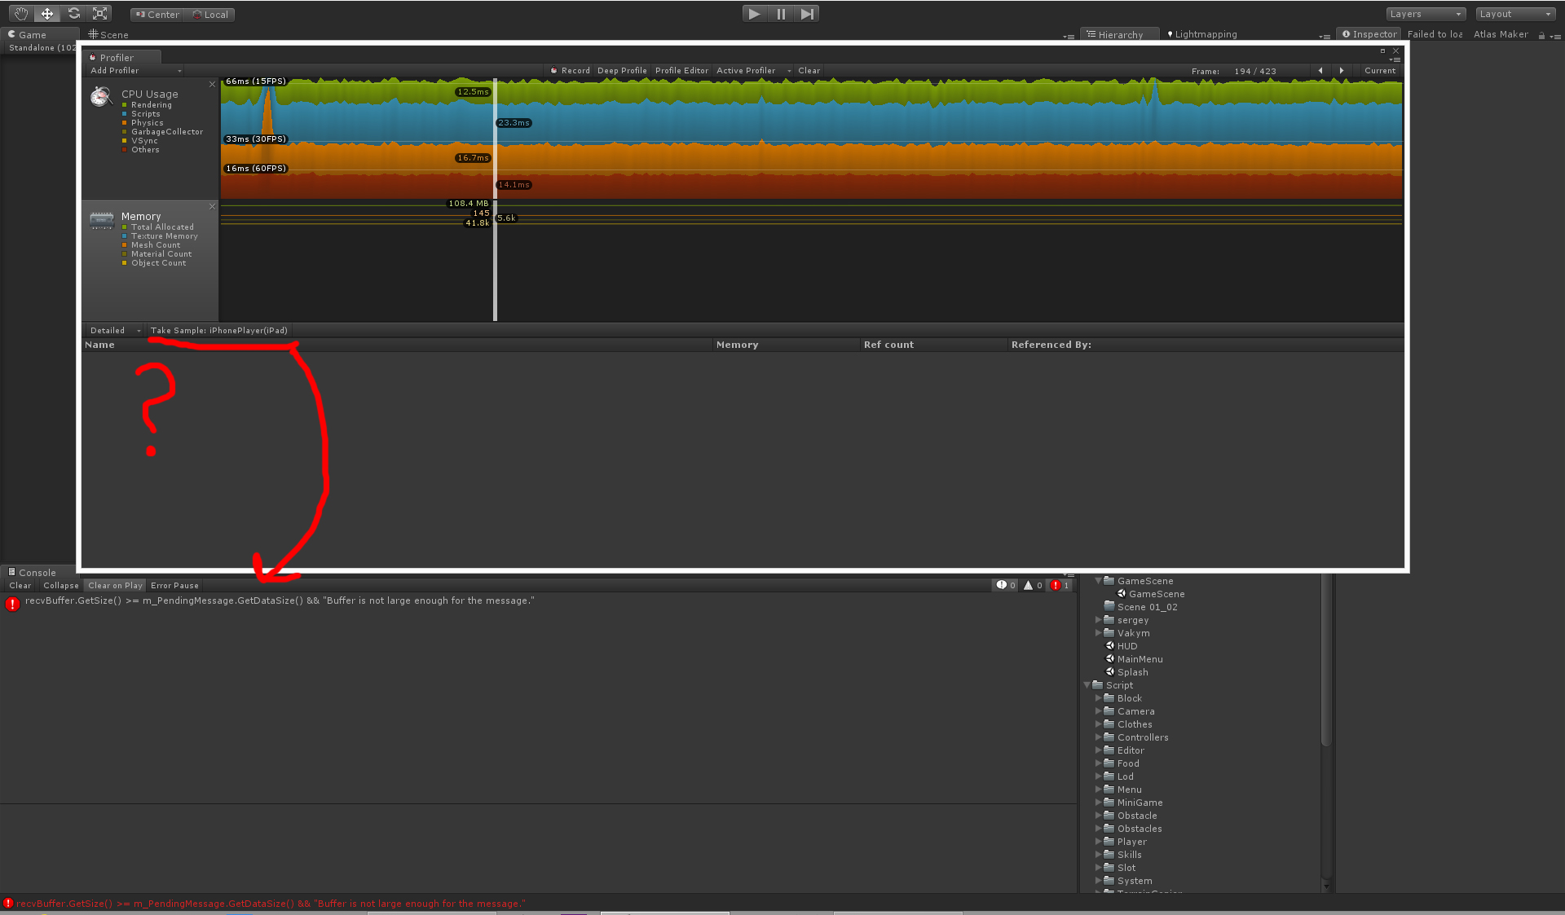Viewport: 1565px width, 915px height.
Task: Toggle console info message filter
Action: (x=1006, y=585)
